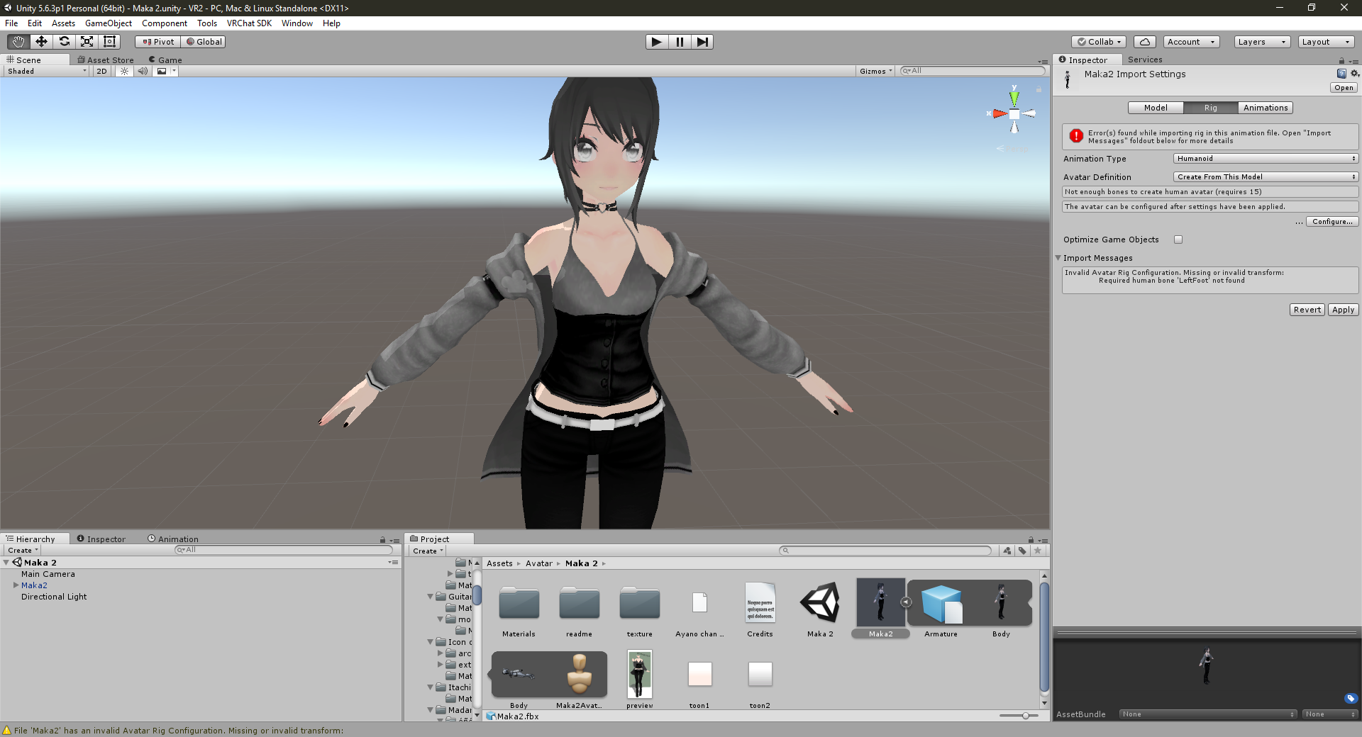This screenshot has width=1362, height=737.
Task: Select the Rotate tool
Action: pyautogui.click(x=64, y=42)
